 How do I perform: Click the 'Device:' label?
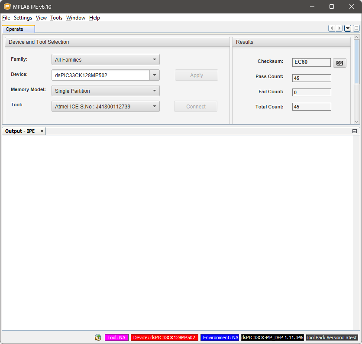pyautogui.click(x=19, y=75)
